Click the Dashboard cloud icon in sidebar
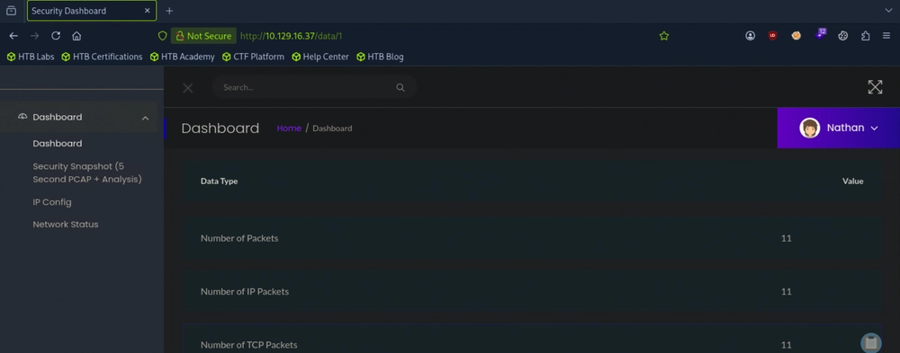This screenshot has width=900, height=353. click(22, 117)
